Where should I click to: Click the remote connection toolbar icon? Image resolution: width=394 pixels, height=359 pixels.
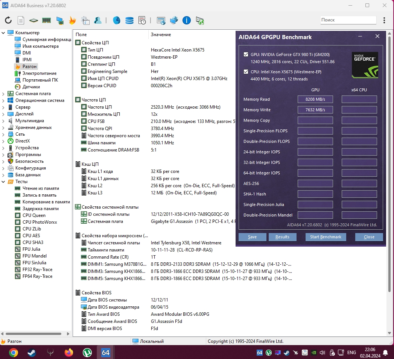(x=200, y=20)
